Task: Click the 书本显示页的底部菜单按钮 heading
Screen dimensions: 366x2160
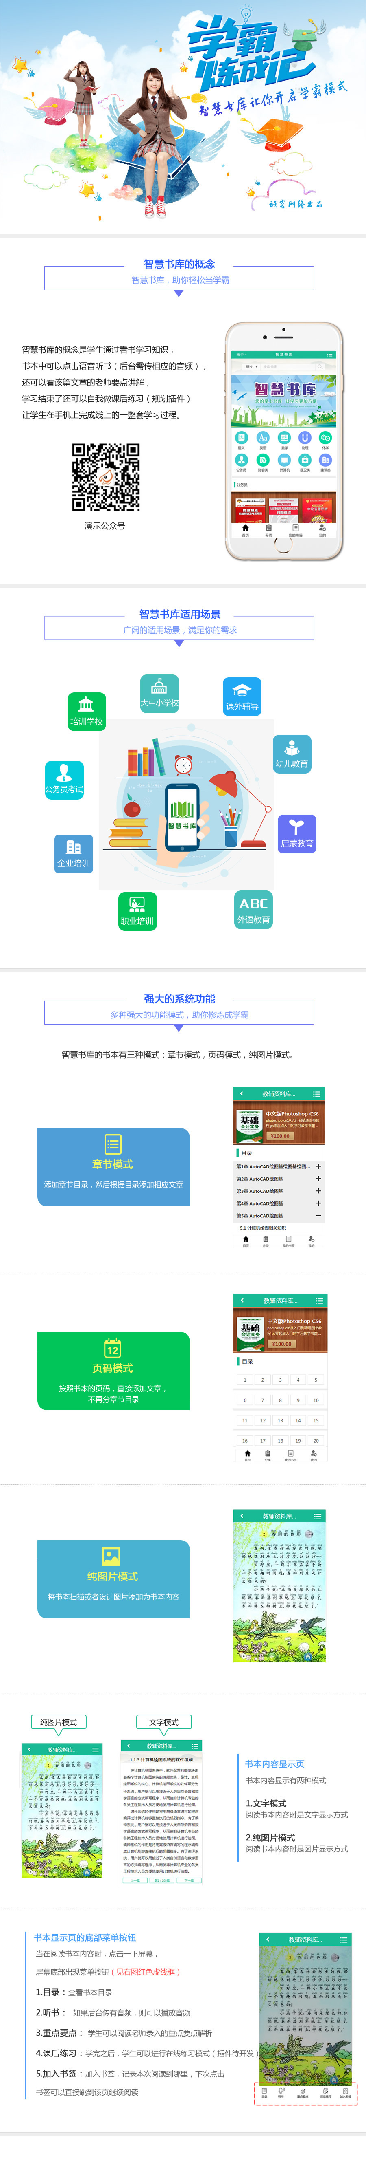Action: [85, 1937]
